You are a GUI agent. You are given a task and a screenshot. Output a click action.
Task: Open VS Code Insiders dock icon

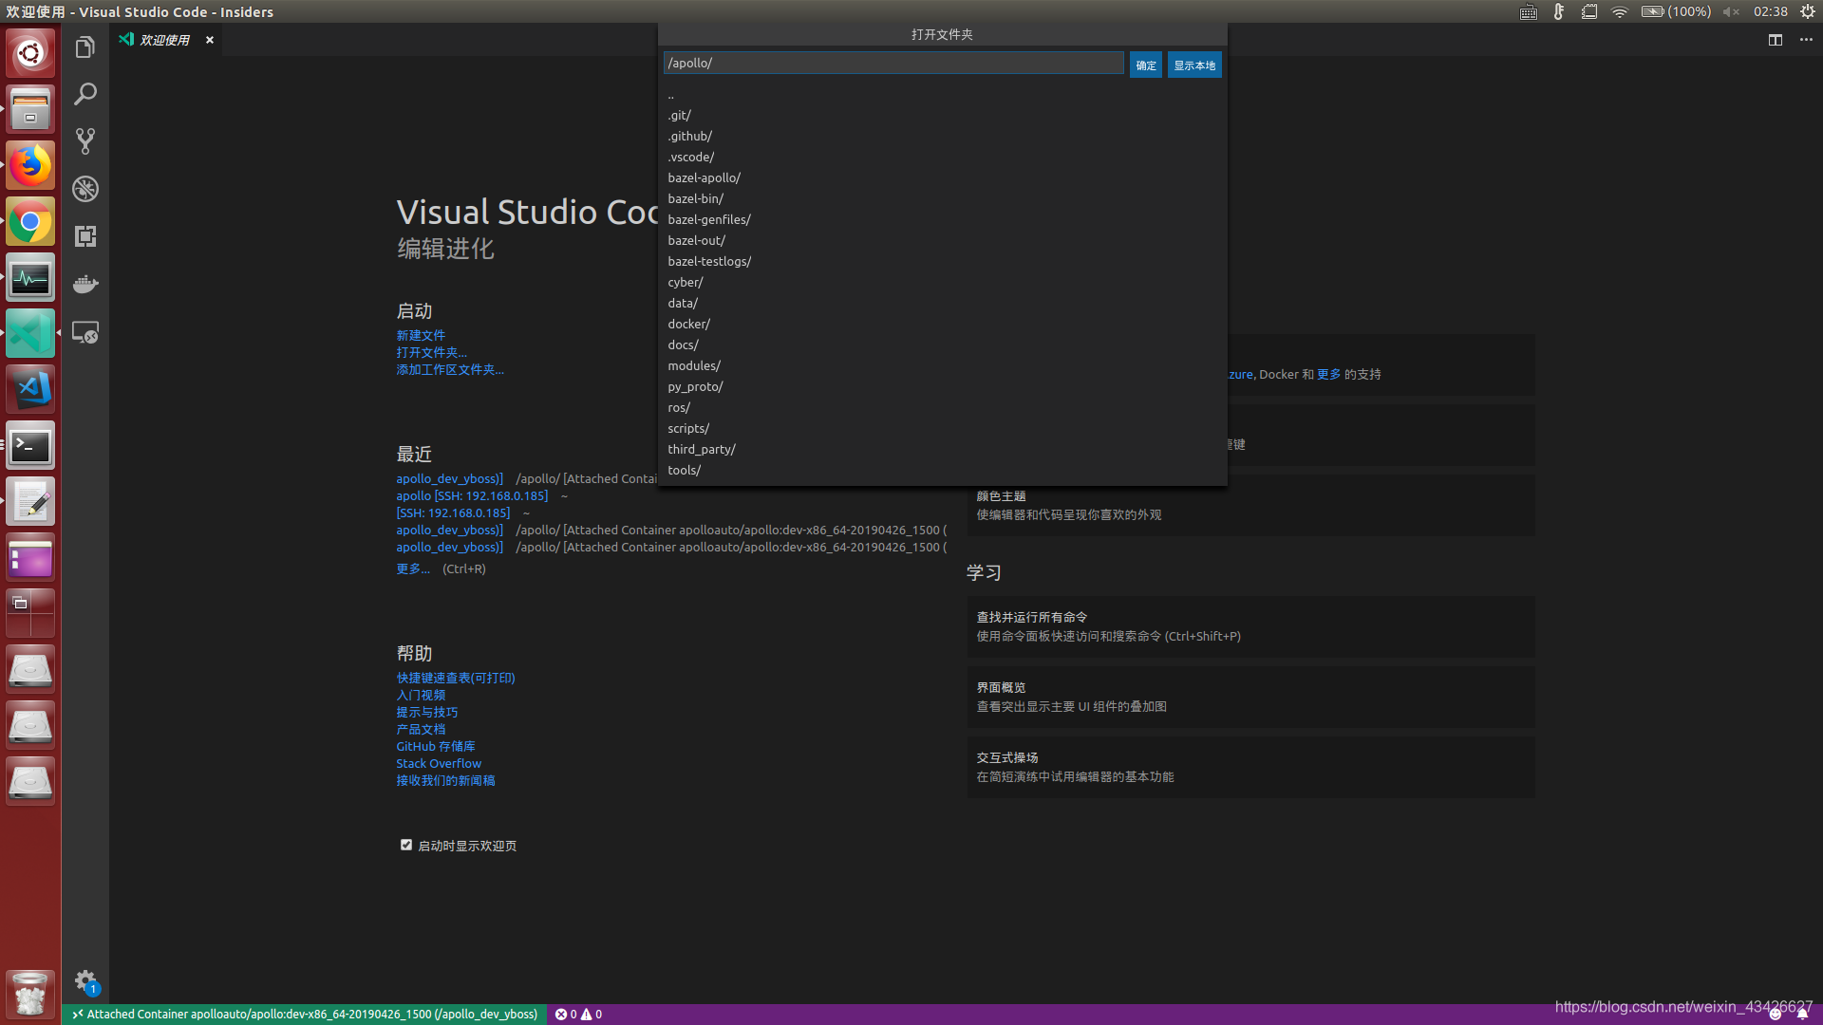(x=30, y=333)
